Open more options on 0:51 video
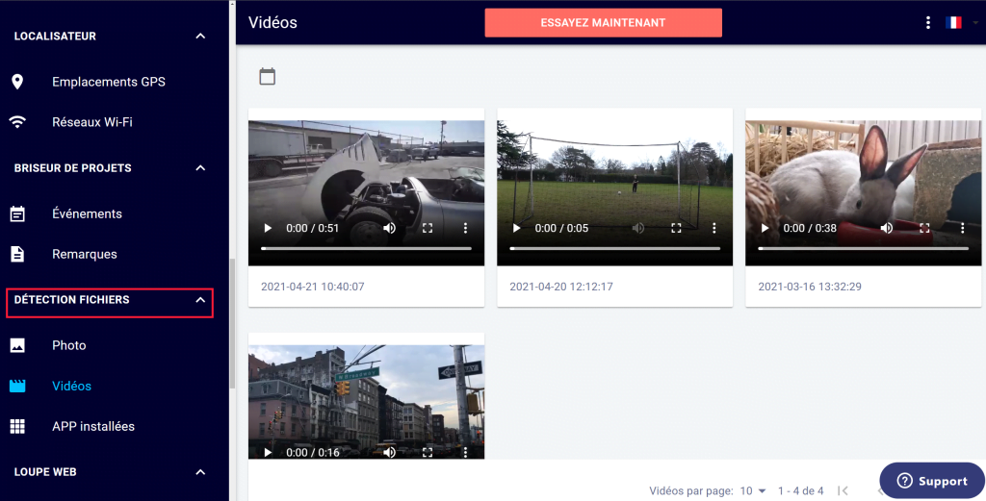This screenshot has height=501, width=986. coord(465,228)
